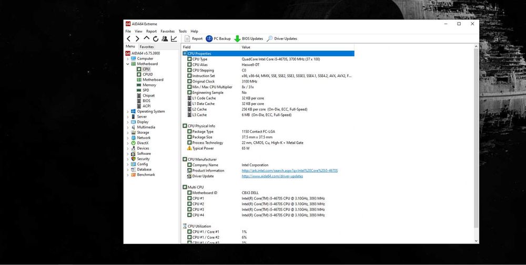Image resolution: width=526 pixels, height=265 pixels.
Task: Select the Motherboard ID row
Action: pyautogui.click(x=268, y=193)
